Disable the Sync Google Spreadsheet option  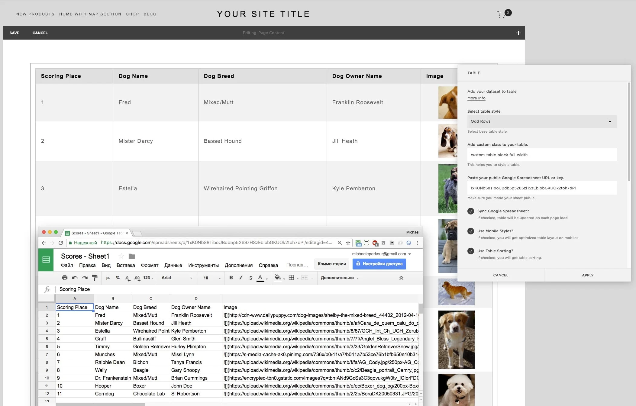[471, 211]
